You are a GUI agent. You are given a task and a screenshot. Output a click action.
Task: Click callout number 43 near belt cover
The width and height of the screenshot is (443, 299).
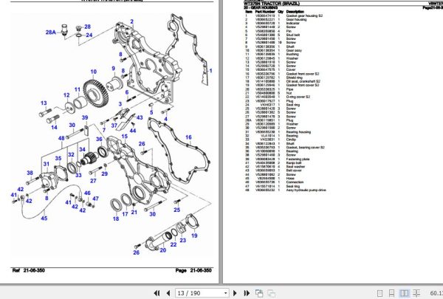click(x=140, y=117)
